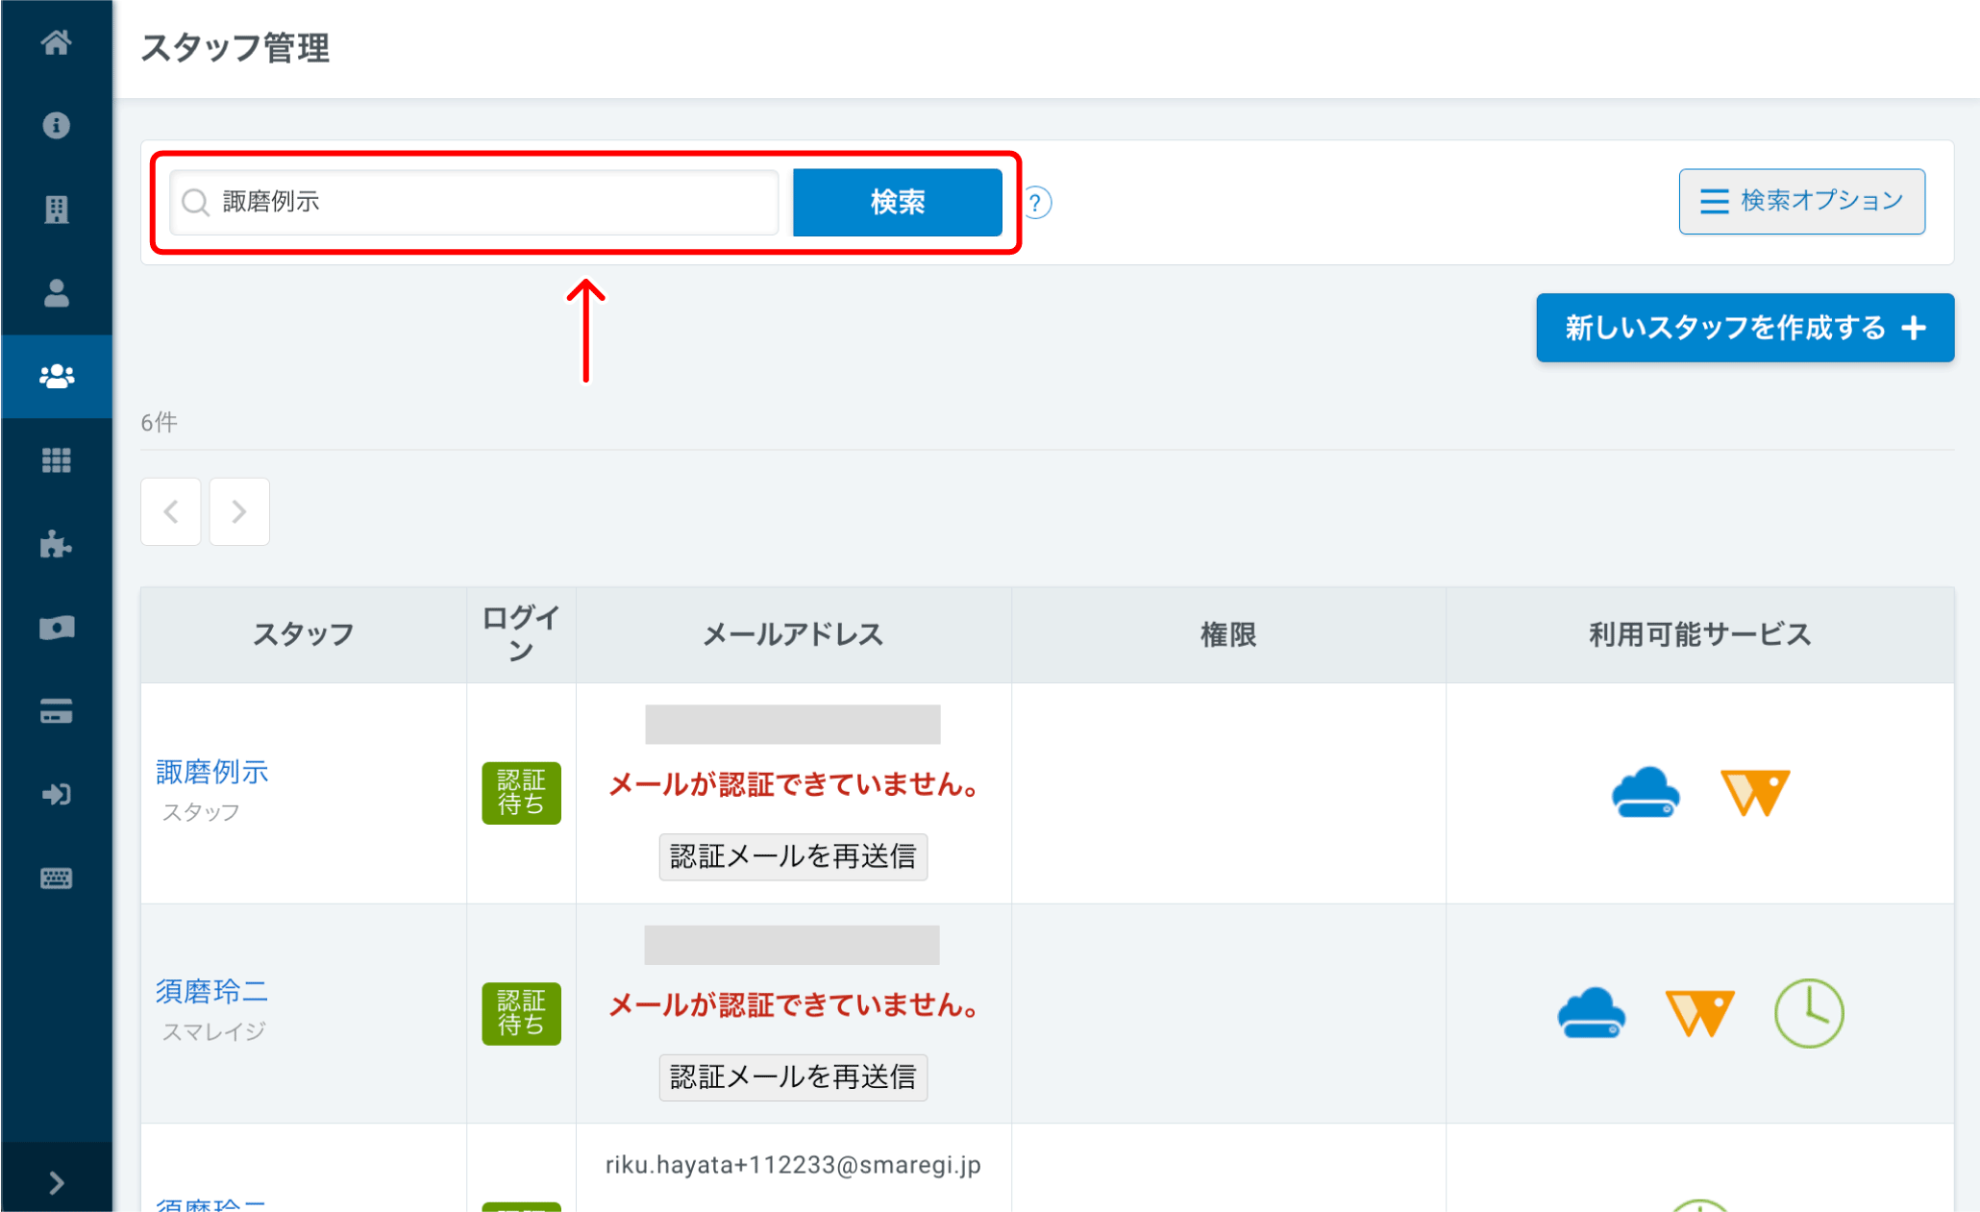Select the building icon in sidebar
Image resolution: width=1980 pixels, height=1212 pixels.
[x=56, y=209]
